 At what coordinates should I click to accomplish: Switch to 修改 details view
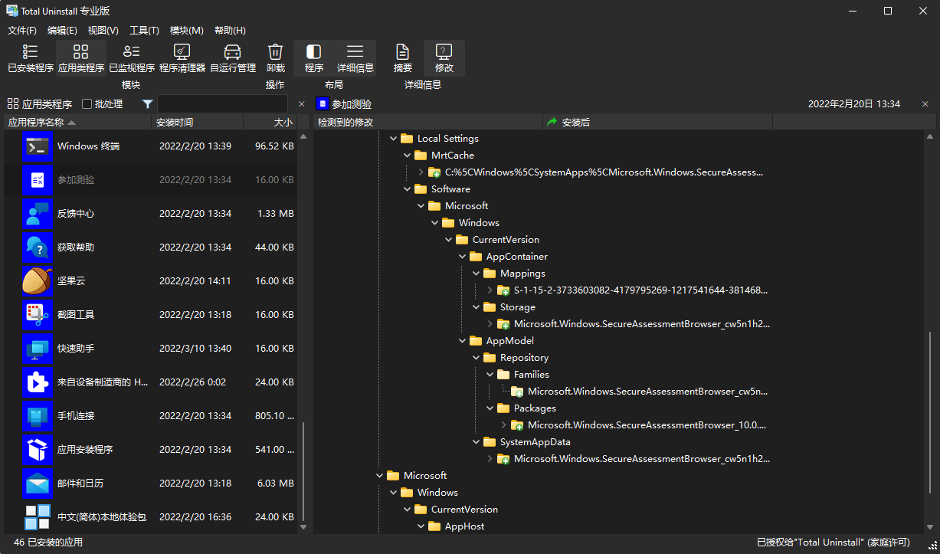click(444, 58)
